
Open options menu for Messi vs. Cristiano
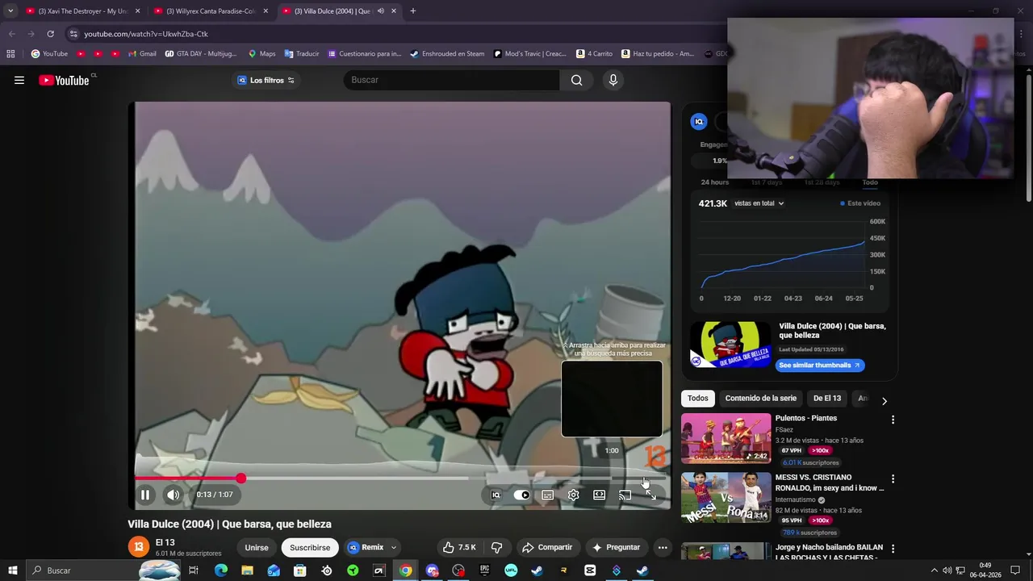coord(893,479)
